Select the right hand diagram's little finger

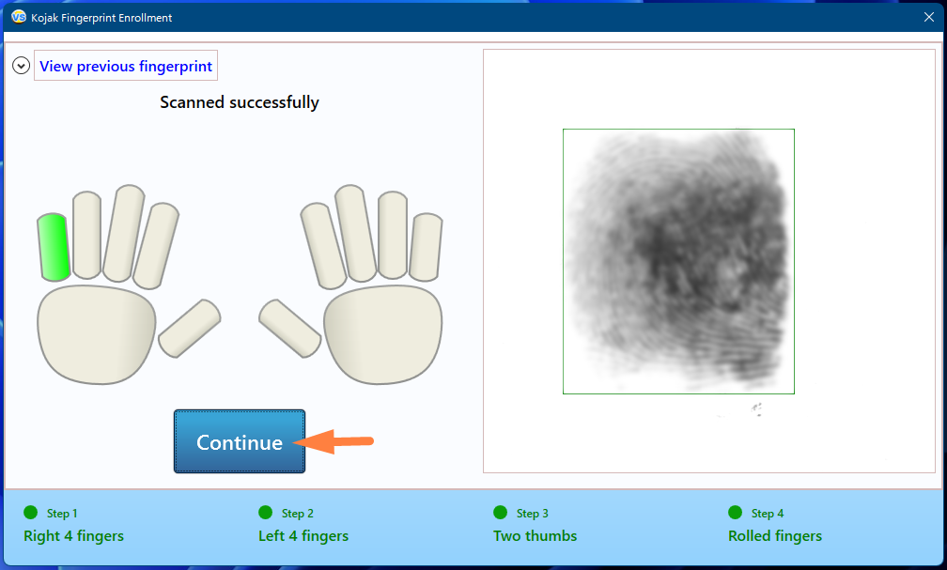(426, 247)
